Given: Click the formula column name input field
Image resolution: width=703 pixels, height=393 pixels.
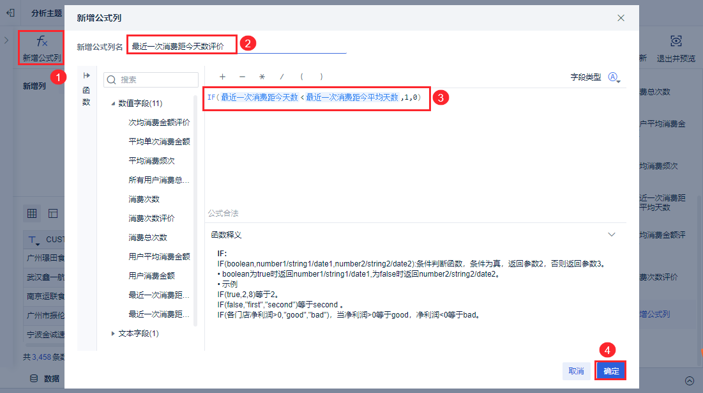Looking at the screenshot, I should coord(237,46).
